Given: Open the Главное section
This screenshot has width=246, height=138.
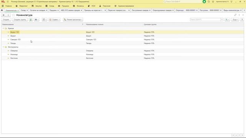Looking at the screenshot, I should [x=7, y=6].
